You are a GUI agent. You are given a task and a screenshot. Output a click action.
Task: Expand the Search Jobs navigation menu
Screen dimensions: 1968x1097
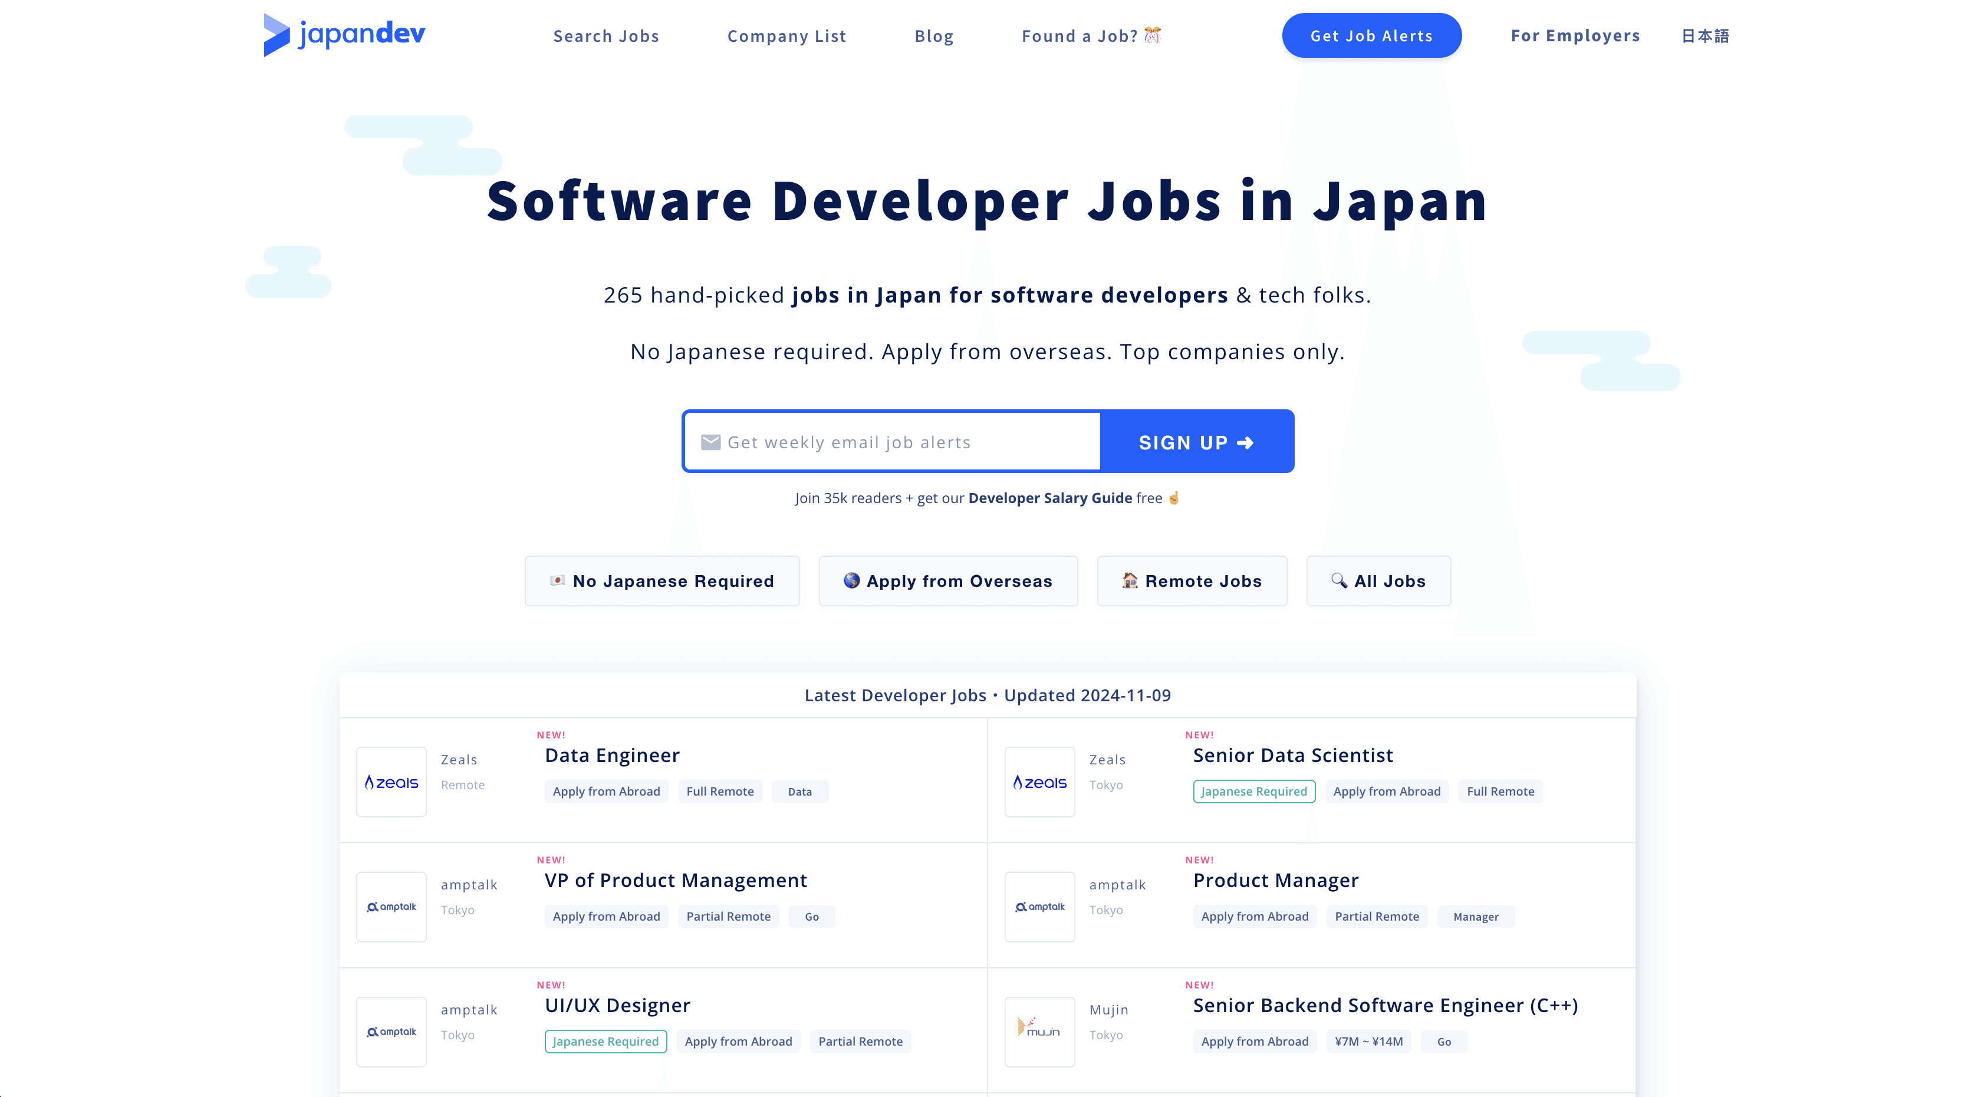tap(605, 35)
